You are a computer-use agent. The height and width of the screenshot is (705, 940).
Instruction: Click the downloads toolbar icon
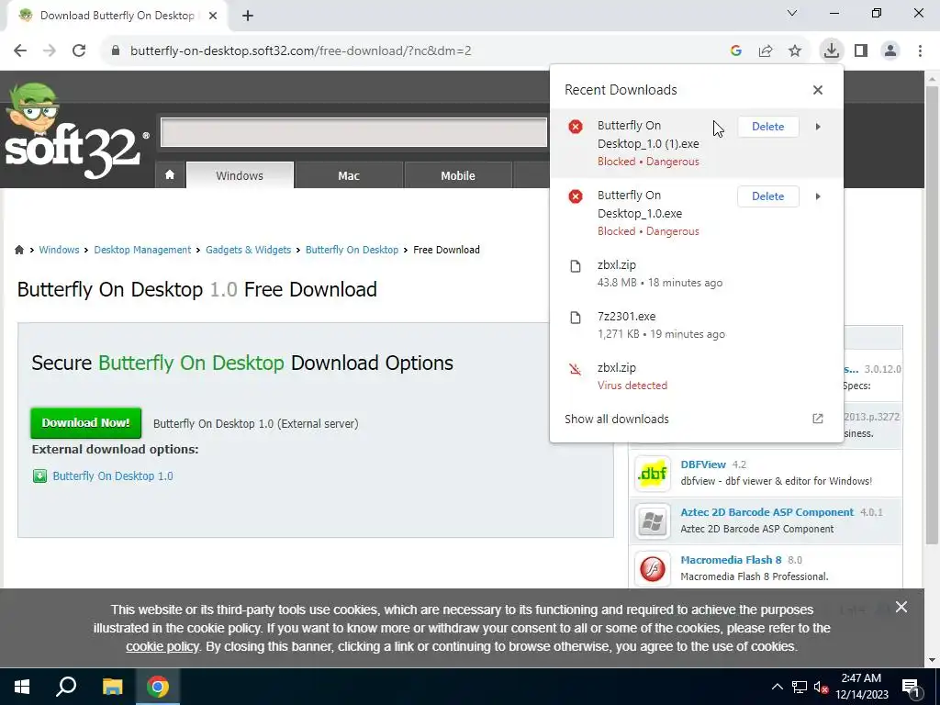coord(831,51)
